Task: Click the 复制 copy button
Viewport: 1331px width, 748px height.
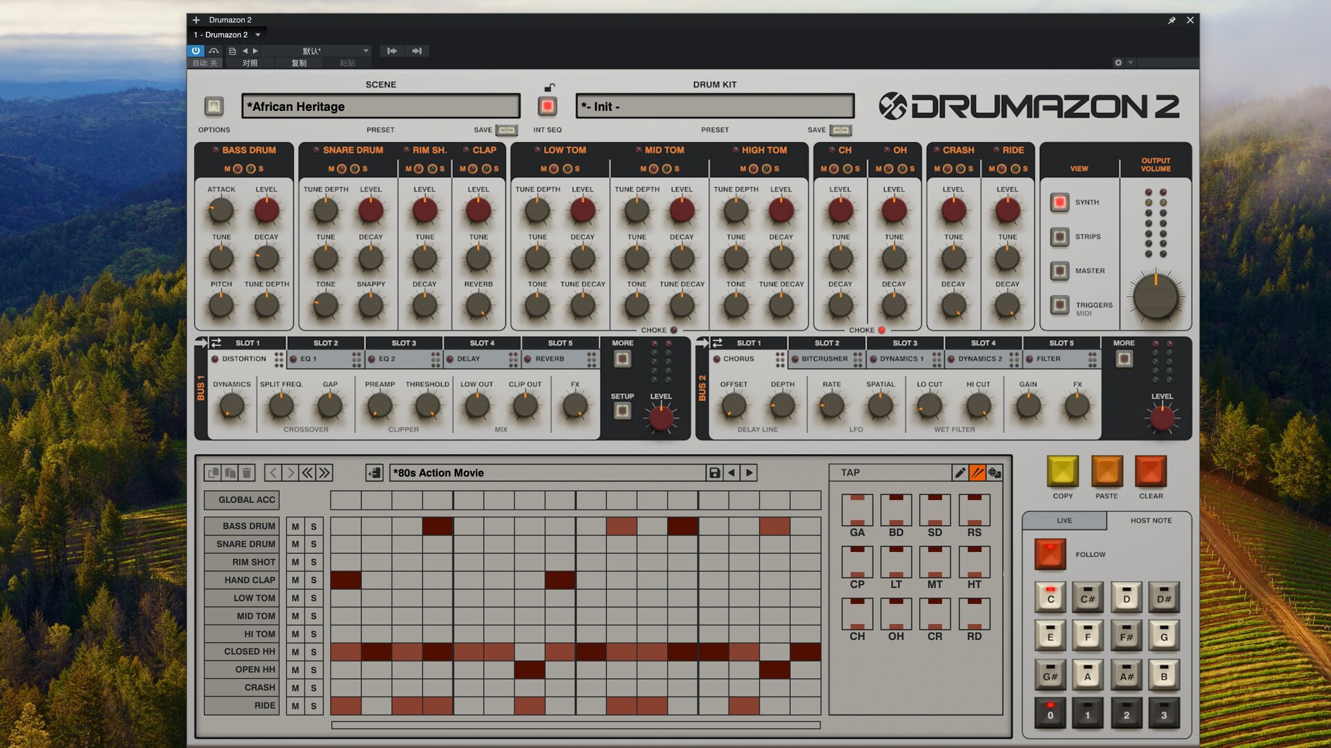Action: (x=299, y=63)
